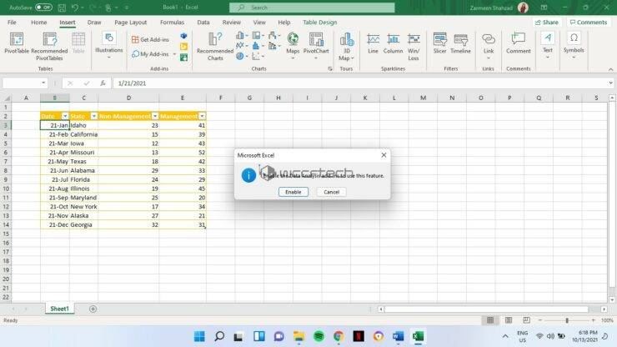Screen dimensions: 617x347
Task: Click the zoom in plus button
Action: tap(594, 320)
